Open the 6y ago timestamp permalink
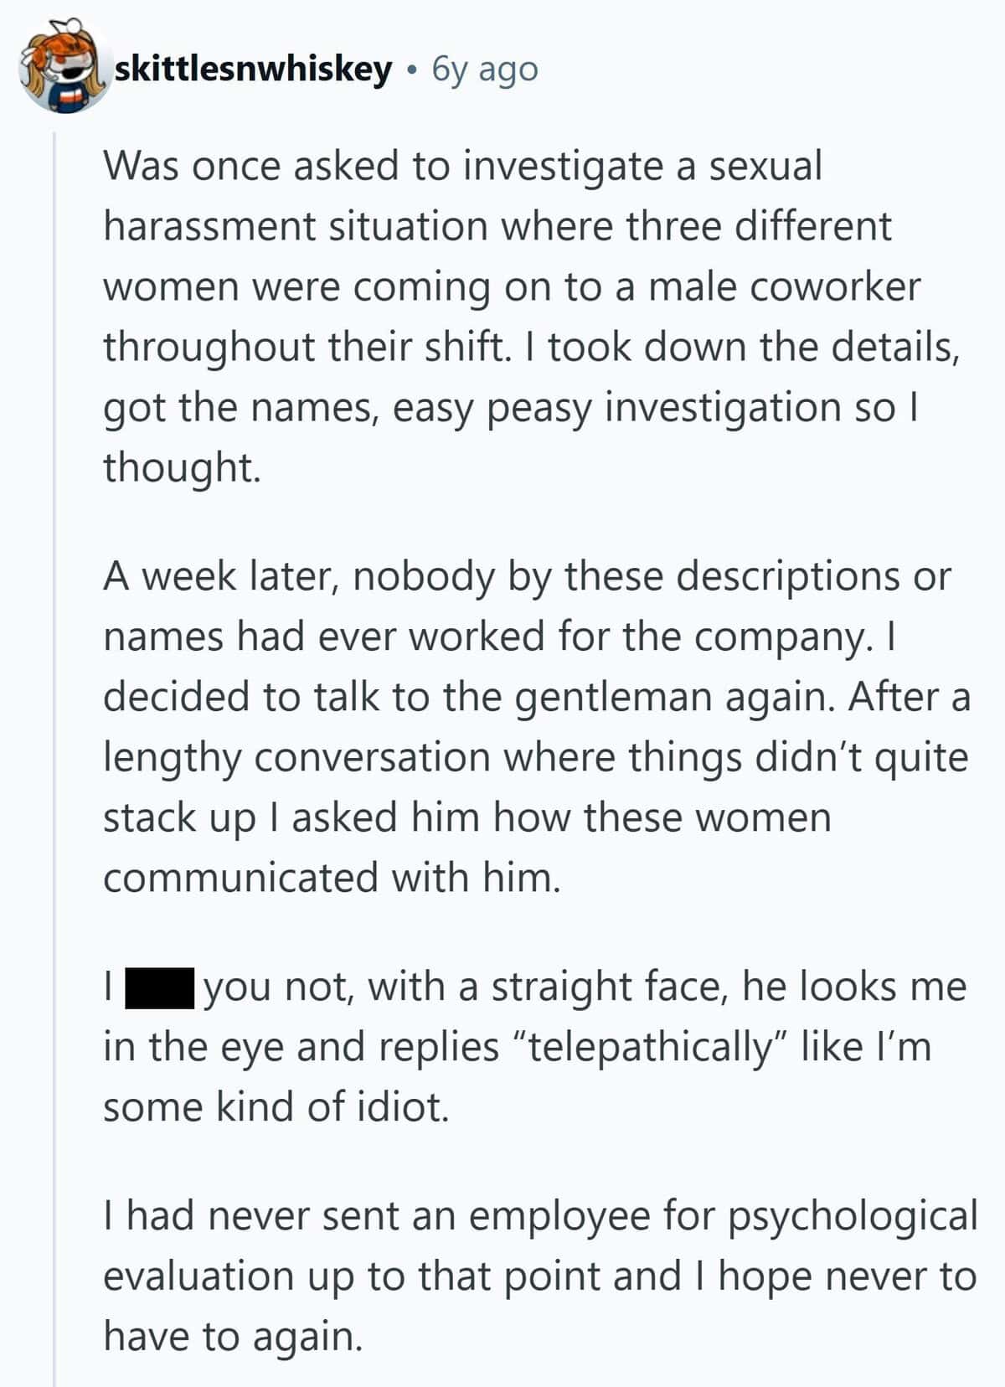 tap(485, 70)
